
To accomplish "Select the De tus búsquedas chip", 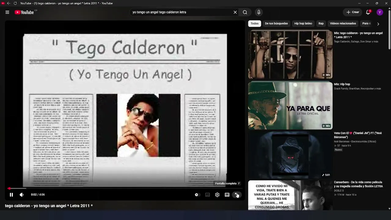I will click(276, 24).
